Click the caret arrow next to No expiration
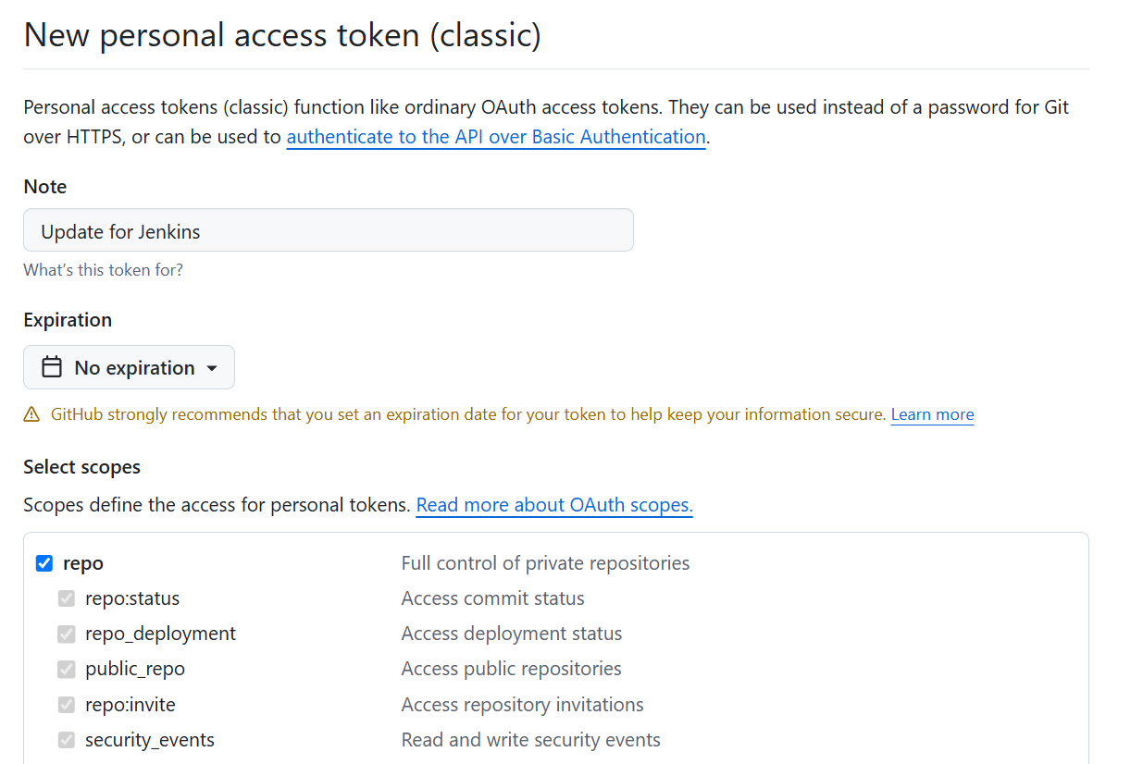This screenshot has height=764, width=1143. 212,368
